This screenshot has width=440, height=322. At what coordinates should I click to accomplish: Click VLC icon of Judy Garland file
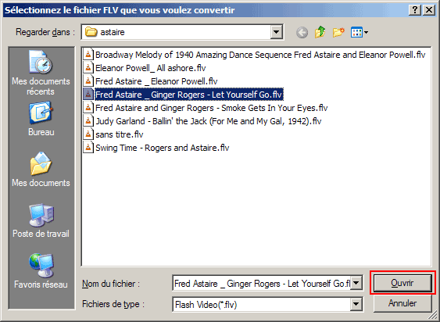pos(88,120)
